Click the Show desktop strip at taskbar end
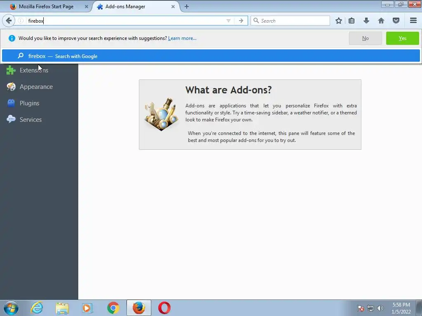The image size is (422, 316). (x=419, y=308)
